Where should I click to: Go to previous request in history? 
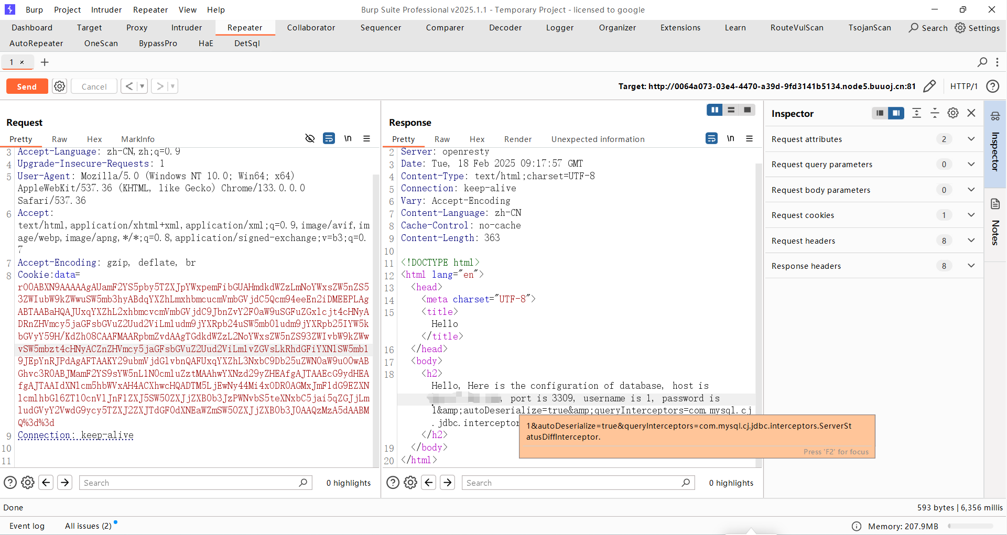tap(129, 86)
